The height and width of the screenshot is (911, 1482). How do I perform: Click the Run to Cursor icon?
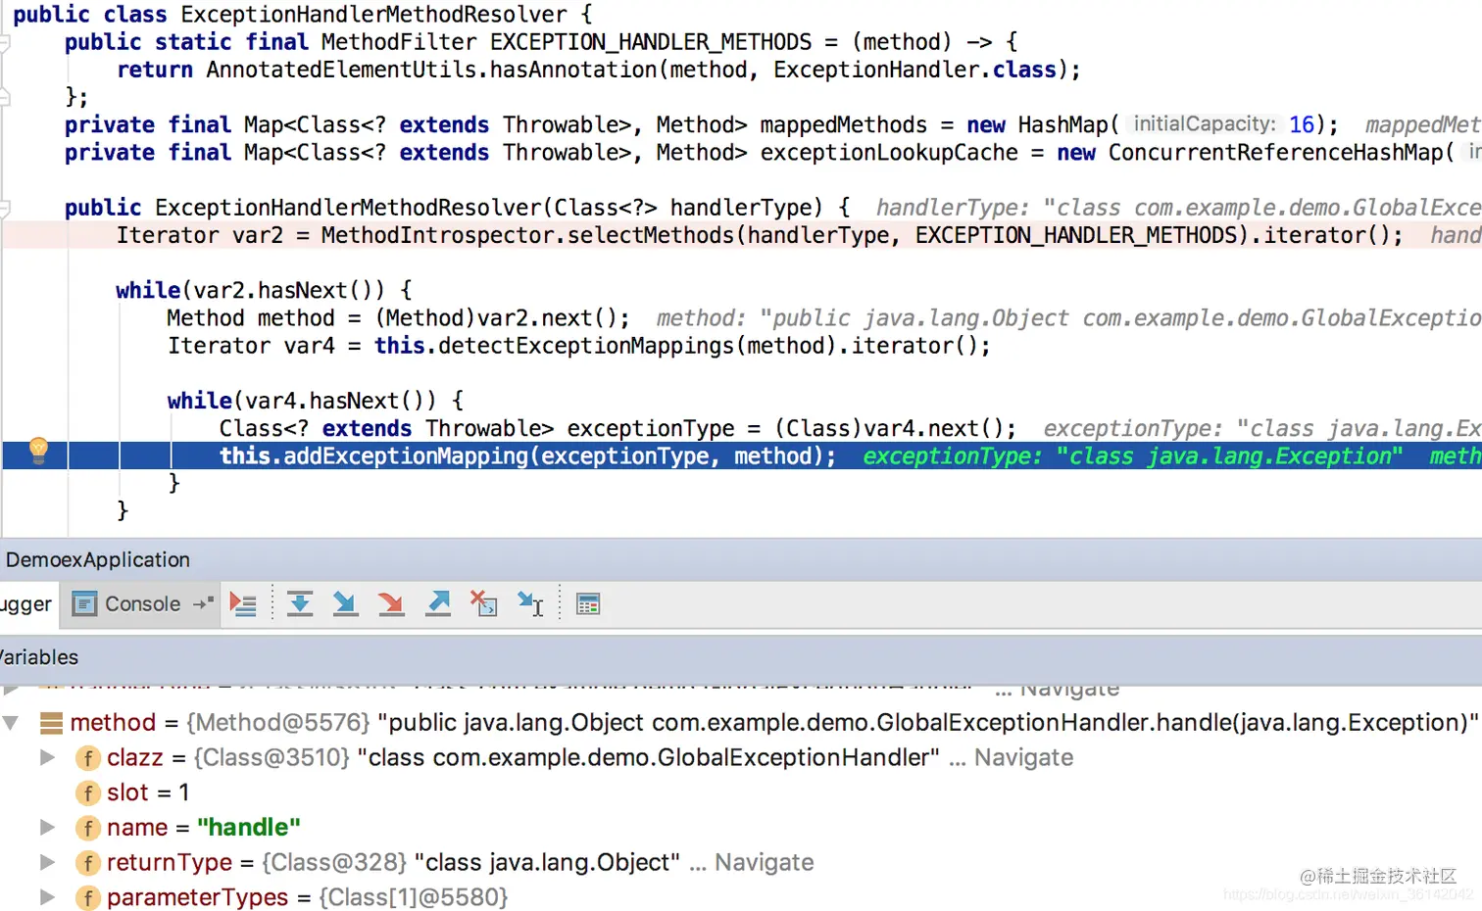pyautogui.click(x=530, y=604)
